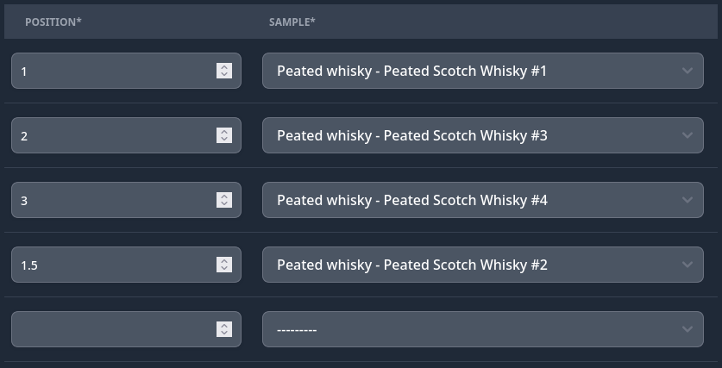The image size is (722, 368).
Task: Decrement position value in the Whisky #1 row
Action: [224, 74]
